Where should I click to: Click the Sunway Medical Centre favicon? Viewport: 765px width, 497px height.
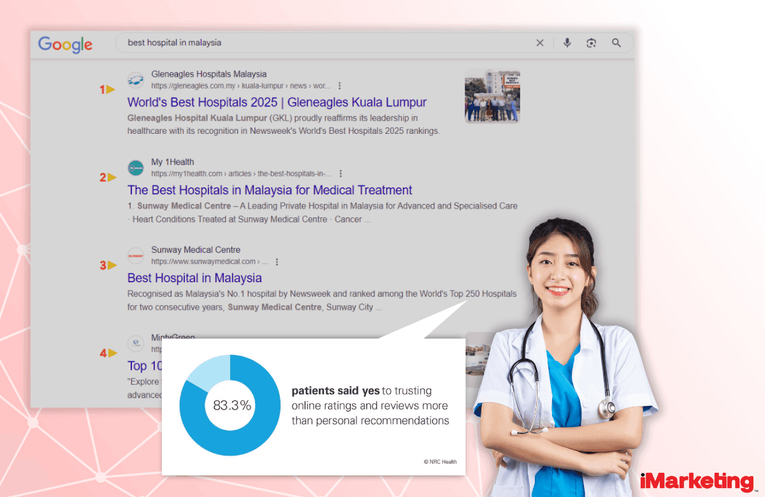pos(136,256)
